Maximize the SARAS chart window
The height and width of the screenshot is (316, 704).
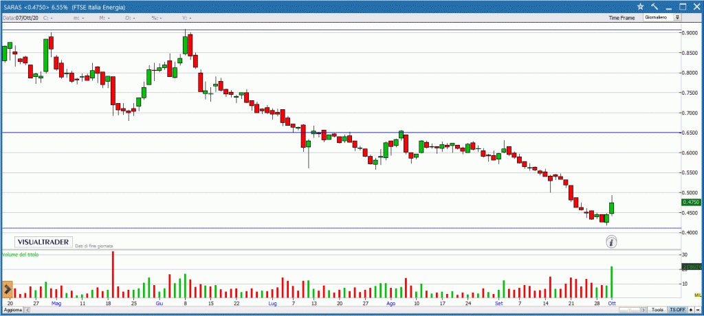(683, 7)
